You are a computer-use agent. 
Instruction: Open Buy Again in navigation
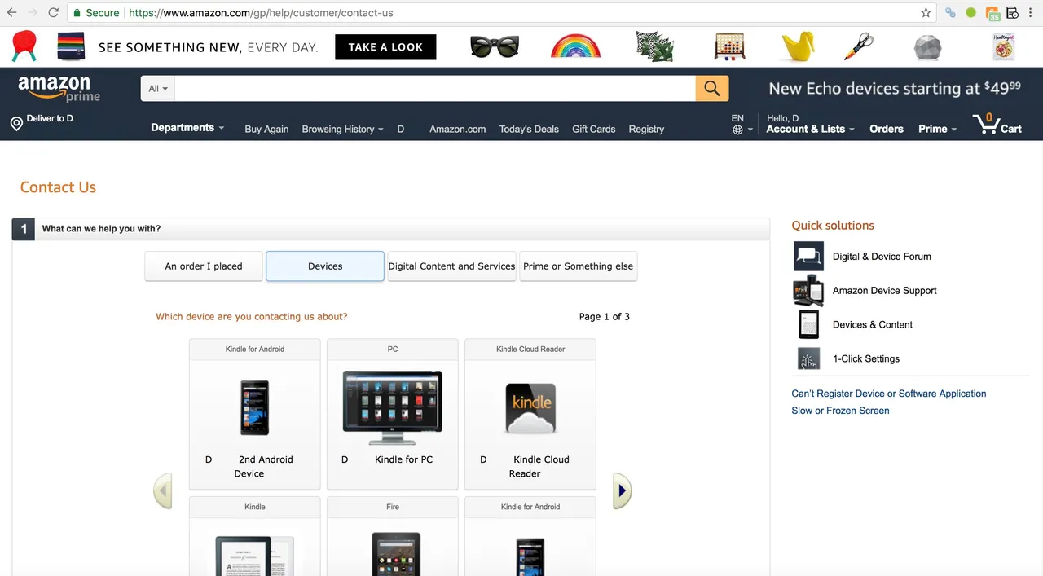266,130
